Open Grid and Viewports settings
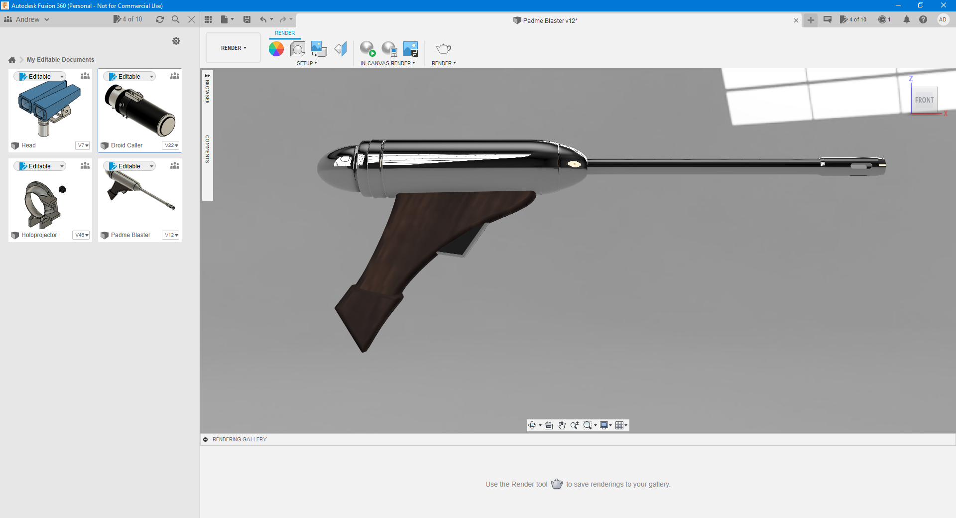956x518 pixels. tap(621, 425)
